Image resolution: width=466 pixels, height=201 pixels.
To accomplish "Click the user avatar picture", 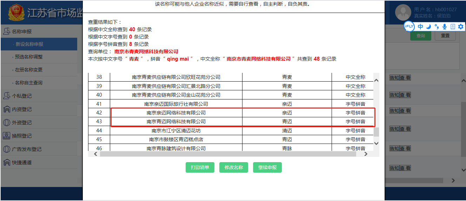I will [x=403, y=13].
